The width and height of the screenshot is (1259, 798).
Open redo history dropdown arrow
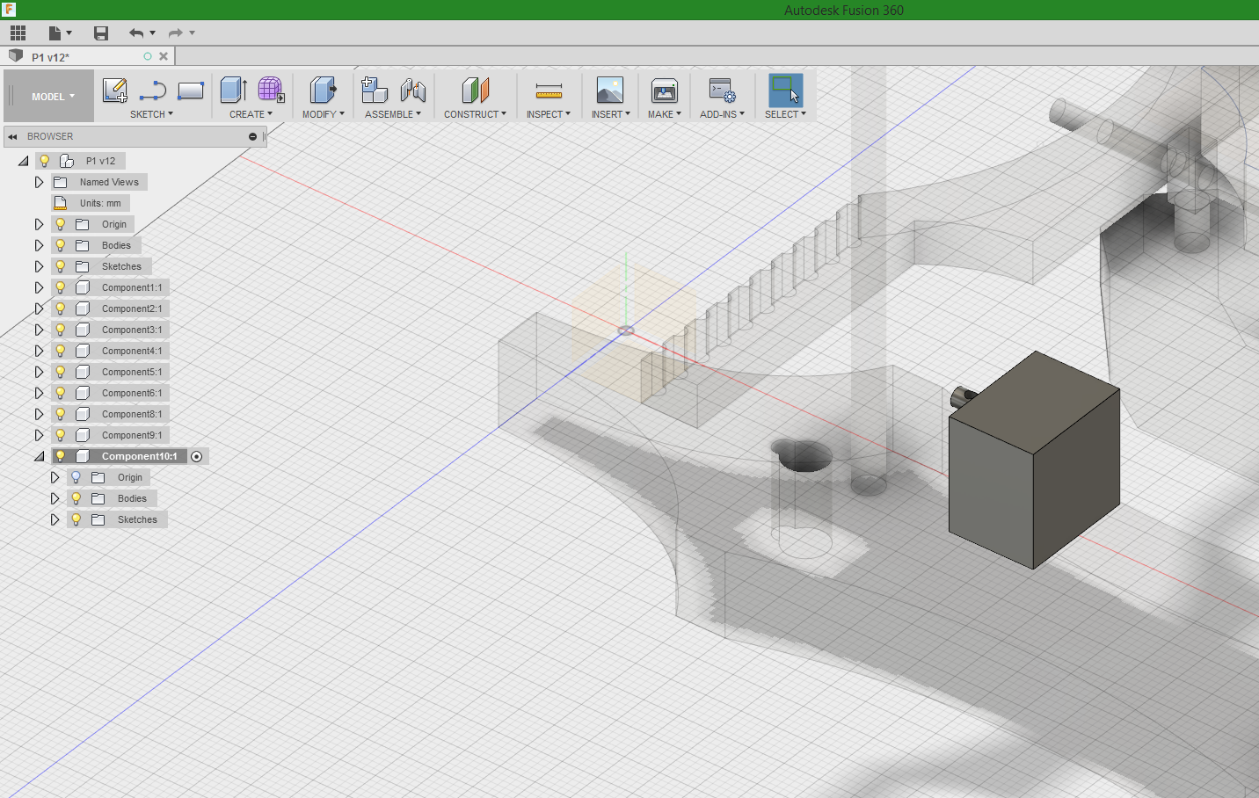tap(192, 33)
